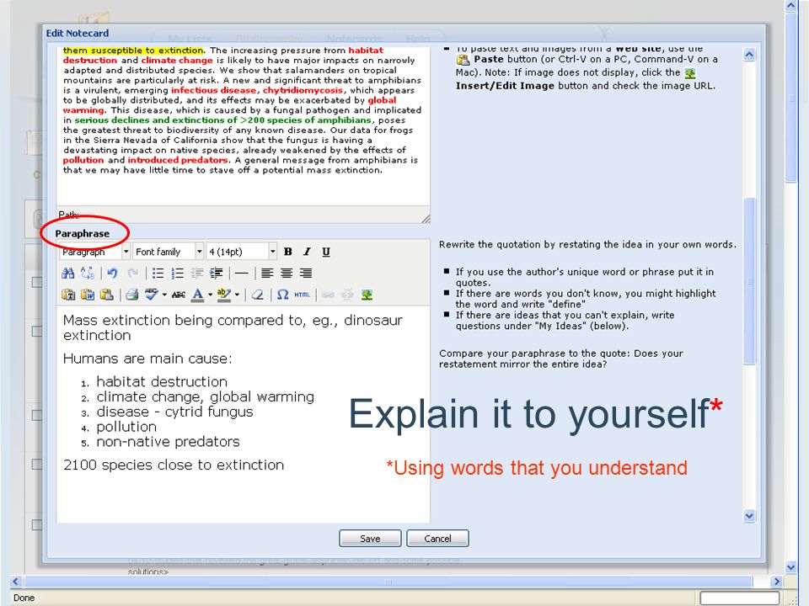Viewport: 809px width, 606px height.
Task: Apply Italic formatting in the Paraphrase toolbar
Action: pyautogui.click(x=307, y=252)
